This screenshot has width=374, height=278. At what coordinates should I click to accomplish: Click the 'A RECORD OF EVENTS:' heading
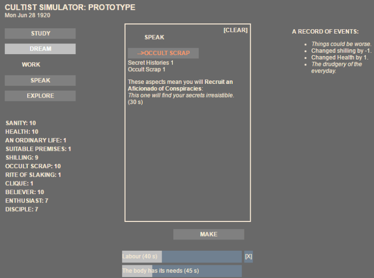pos(325,32)
